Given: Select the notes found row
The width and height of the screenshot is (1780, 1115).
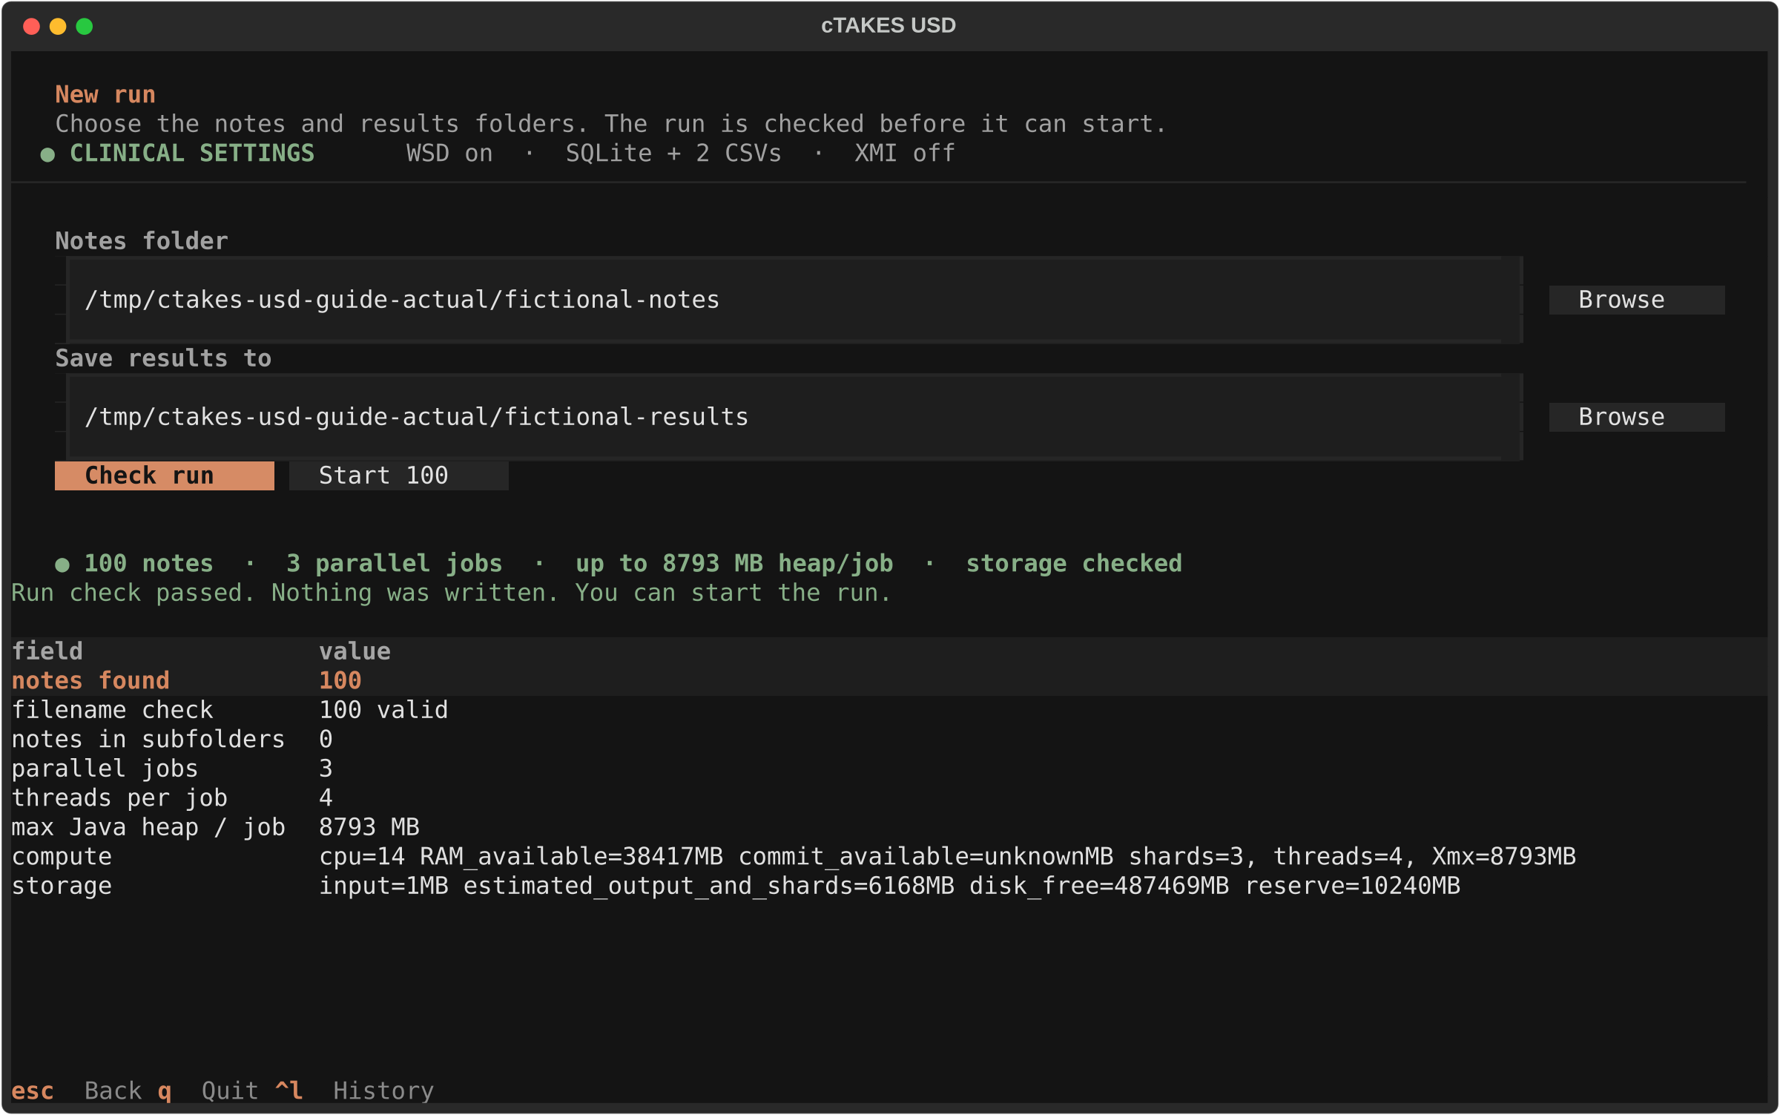Looking at the screenshot, I should click(x=889, y=680).
